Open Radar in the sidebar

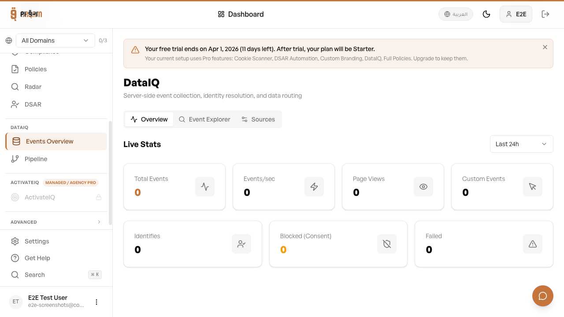[x=56, y=87]
